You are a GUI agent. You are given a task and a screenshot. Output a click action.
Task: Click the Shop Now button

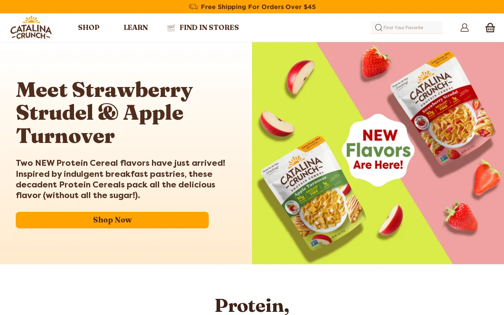click(112, 220)
